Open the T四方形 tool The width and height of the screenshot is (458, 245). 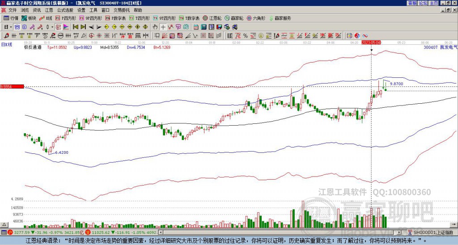coord(140,18)
